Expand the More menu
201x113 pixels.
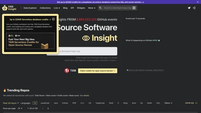[x=92, y=8]
